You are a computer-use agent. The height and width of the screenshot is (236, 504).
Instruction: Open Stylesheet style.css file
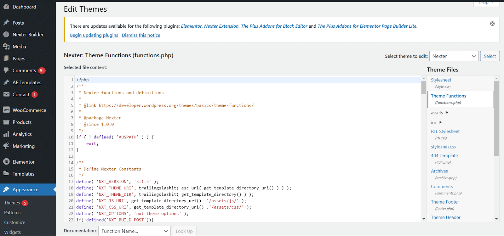click(x=441, y=80)
